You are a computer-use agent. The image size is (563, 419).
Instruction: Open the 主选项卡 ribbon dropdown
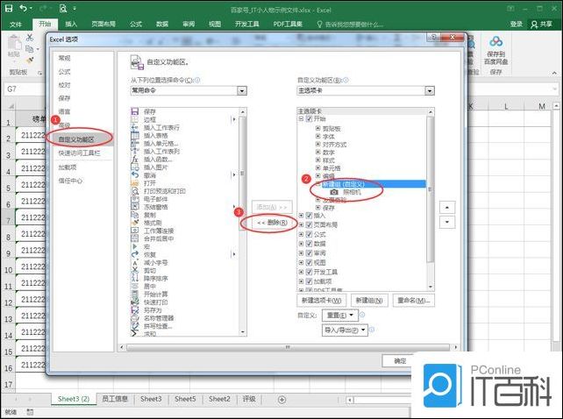430,91
